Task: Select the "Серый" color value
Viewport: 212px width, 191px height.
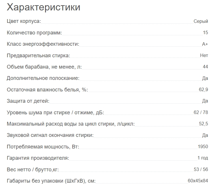Action: pos(201,21)
